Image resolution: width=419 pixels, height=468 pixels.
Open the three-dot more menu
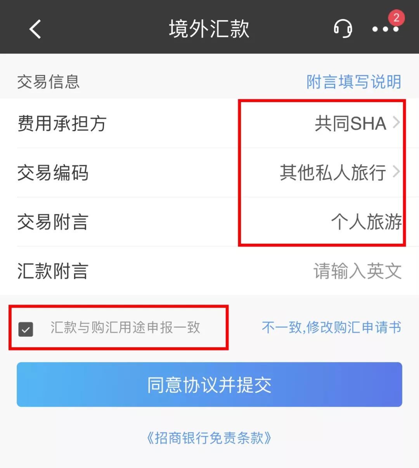385,29
